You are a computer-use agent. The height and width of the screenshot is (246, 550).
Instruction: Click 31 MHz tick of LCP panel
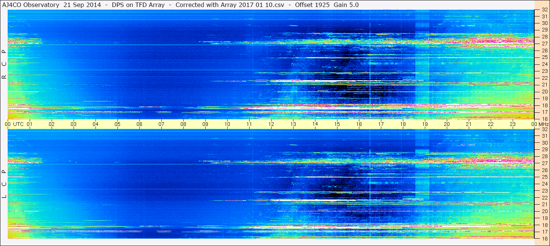(x=545, y=136)
